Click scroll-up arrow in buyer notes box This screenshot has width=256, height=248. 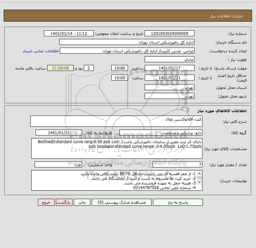199,174
